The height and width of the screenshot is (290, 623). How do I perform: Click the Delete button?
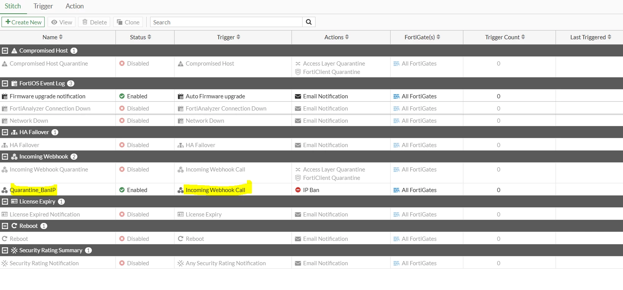[x=94, y=22]
